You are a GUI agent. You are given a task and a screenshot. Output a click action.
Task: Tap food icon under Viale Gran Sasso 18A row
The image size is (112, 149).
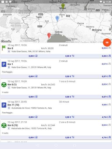[x=73, y=56]
